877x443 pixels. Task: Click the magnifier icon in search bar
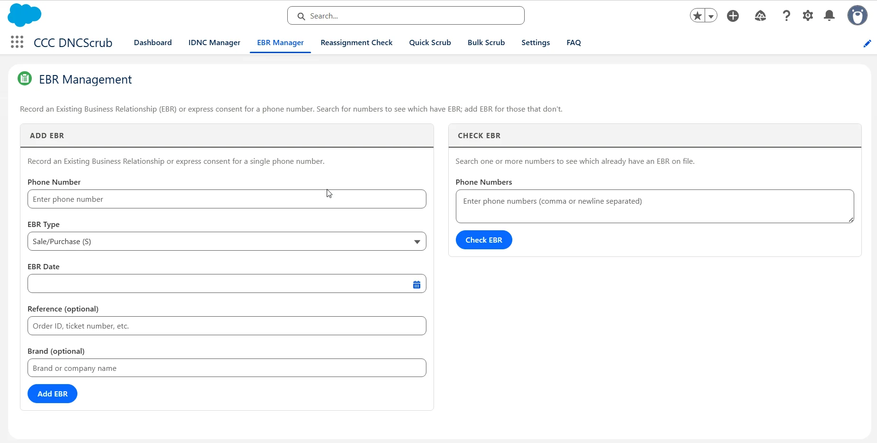pyautogui.click(x=301, y=16)
